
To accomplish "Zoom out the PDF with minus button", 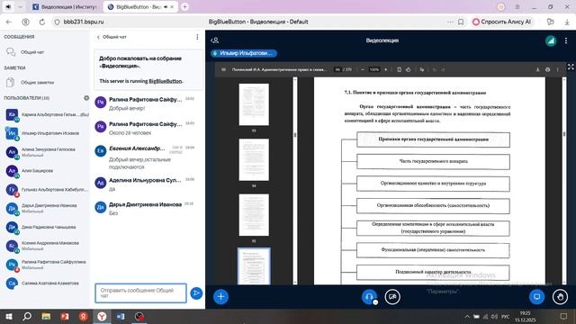I will [363, 69].
